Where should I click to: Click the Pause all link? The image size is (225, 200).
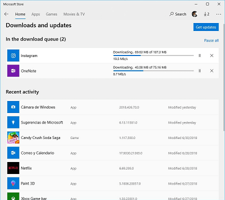pyautogui.click(x=211, y=40)
